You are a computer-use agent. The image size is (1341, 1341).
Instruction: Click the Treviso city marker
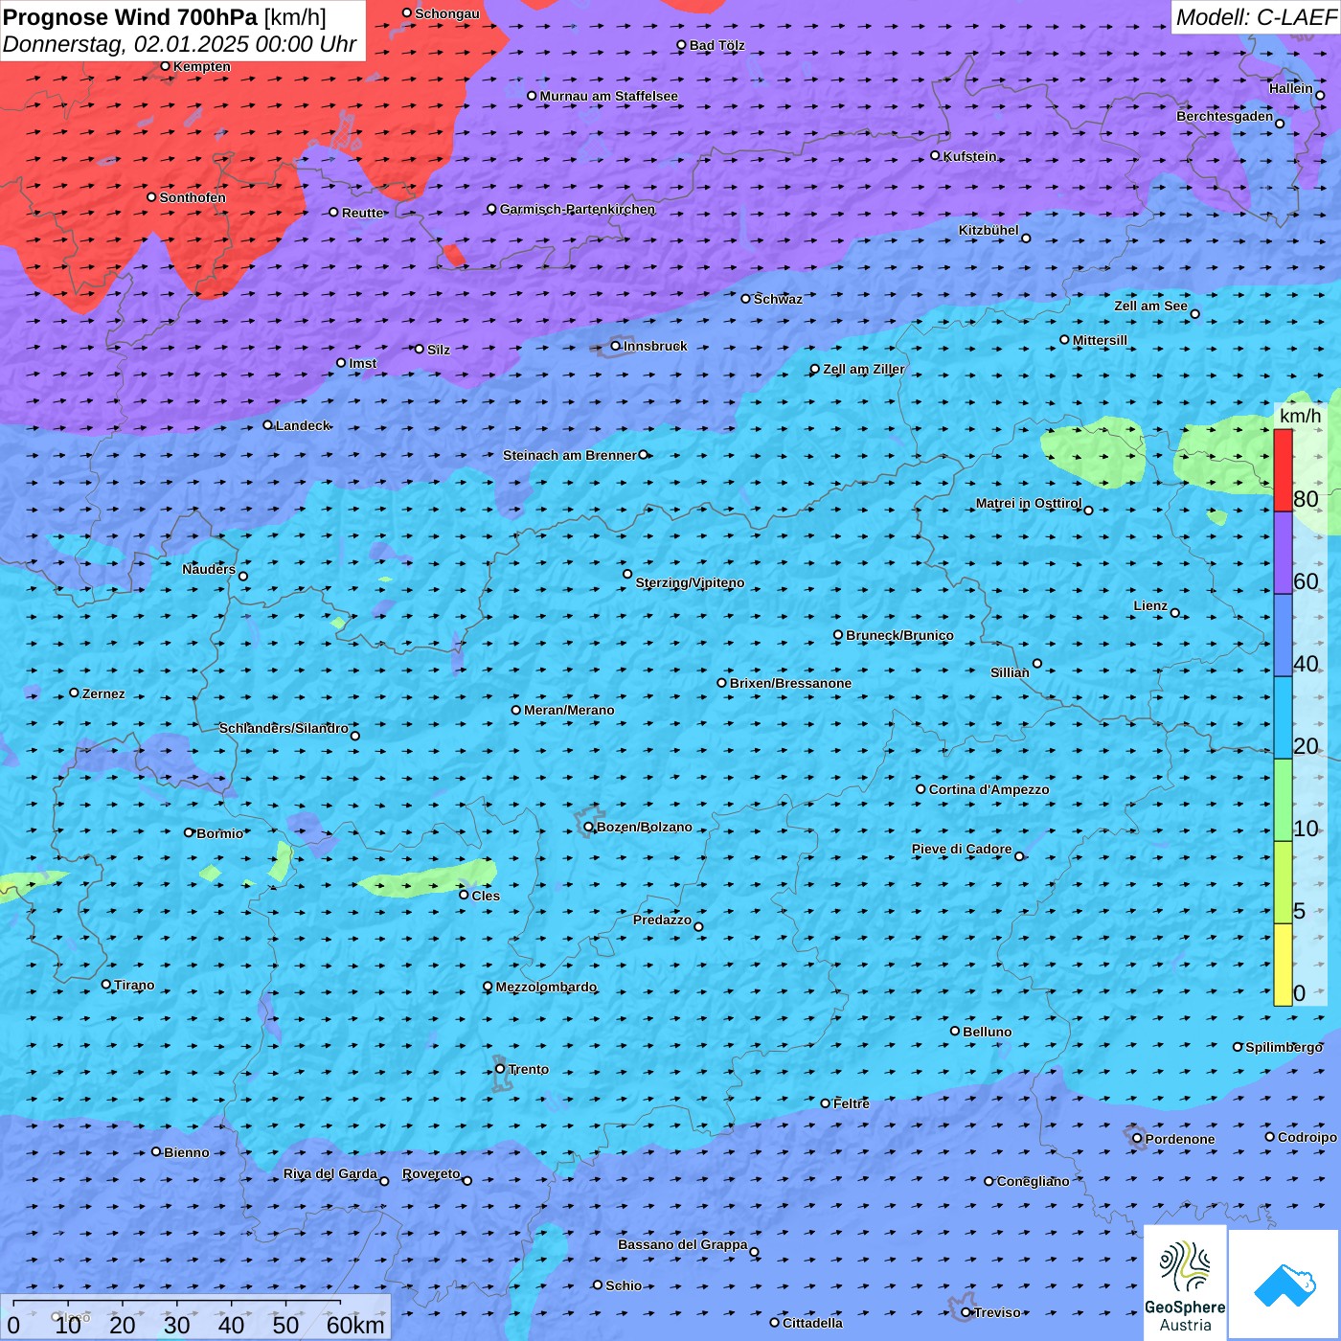966,1312
